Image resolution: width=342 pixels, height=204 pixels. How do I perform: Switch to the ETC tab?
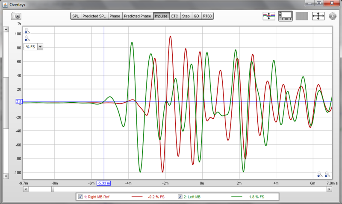pyautogui.click(x=175, y=16)
